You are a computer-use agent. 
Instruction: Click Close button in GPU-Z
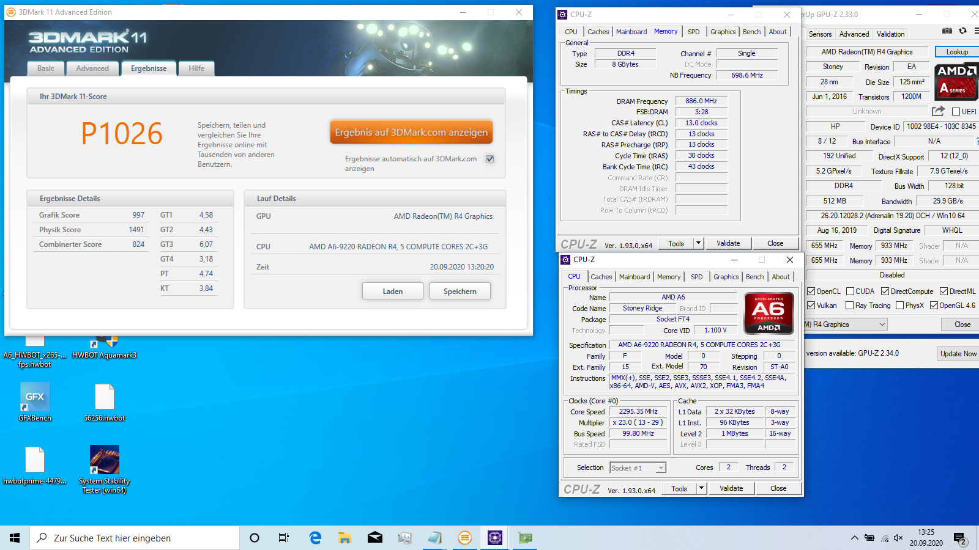coord(962,324)
